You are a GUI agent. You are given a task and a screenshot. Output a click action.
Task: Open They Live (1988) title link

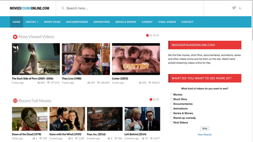point(72,79)
